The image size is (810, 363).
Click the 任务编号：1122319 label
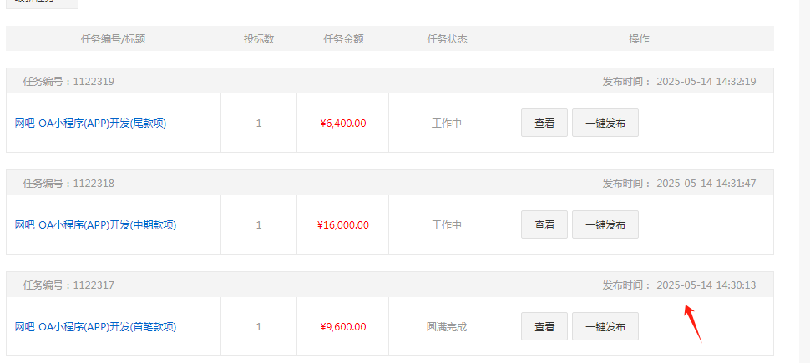(x=68, y=82)
